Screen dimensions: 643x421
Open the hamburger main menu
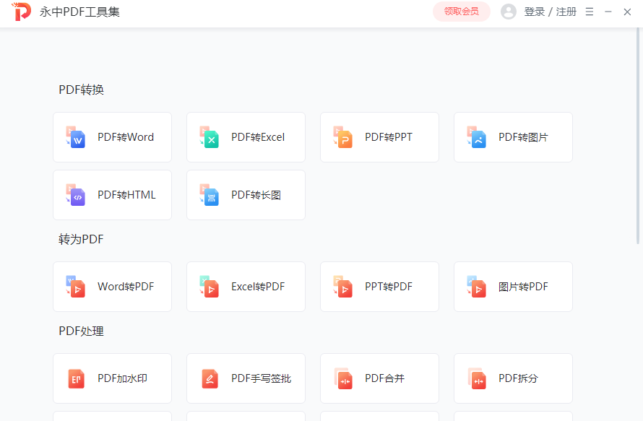click(x=590, y=12)
